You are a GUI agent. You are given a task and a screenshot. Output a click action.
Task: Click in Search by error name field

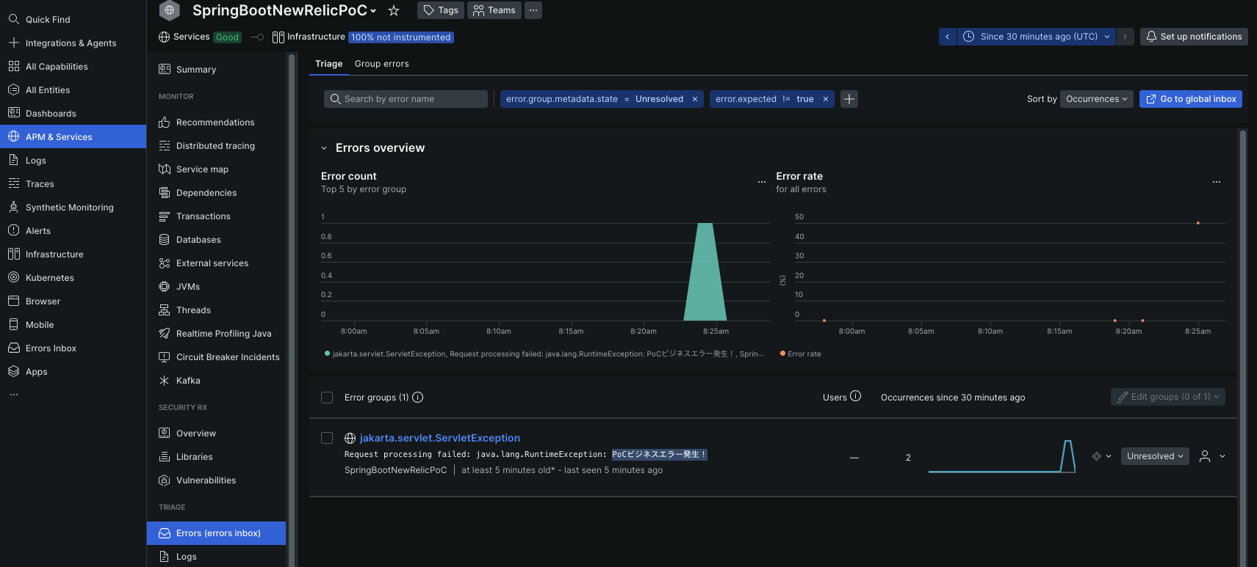(x=406, y=99)
